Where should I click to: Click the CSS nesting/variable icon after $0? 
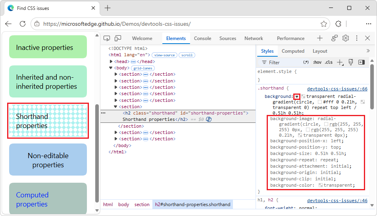[x=209, y=119]
